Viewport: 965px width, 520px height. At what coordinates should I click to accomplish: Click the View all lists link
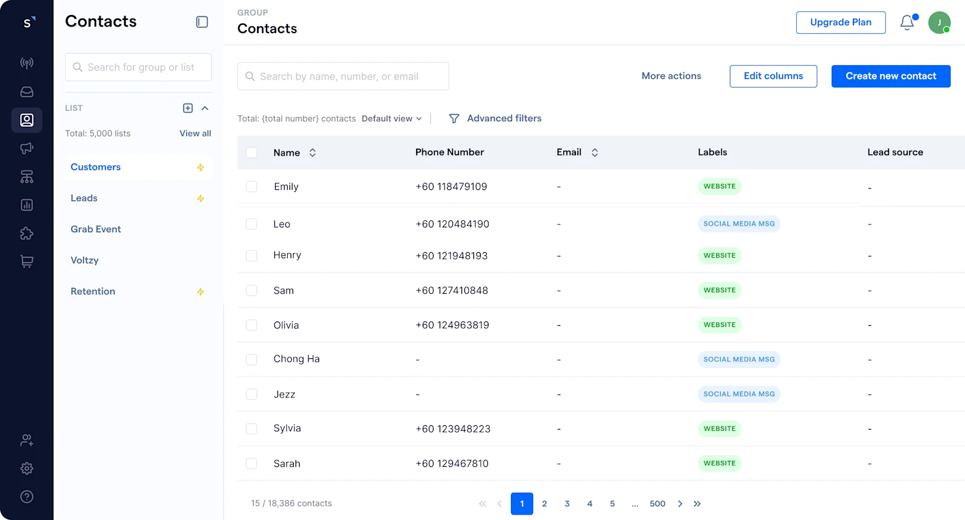point(195,133)
